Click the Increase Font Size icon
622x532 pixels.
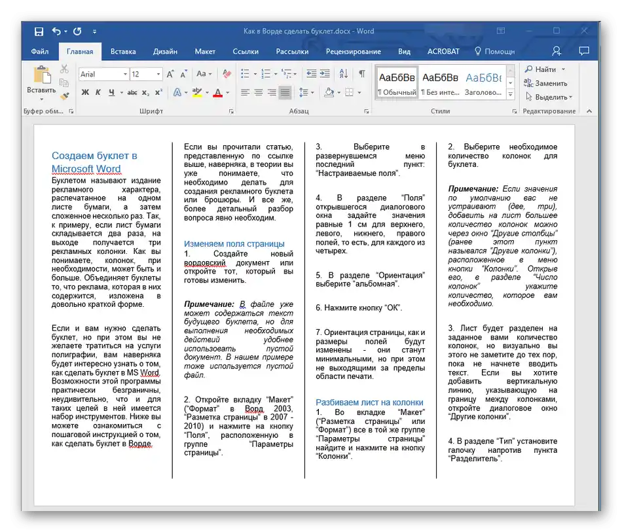pos(171,74)
